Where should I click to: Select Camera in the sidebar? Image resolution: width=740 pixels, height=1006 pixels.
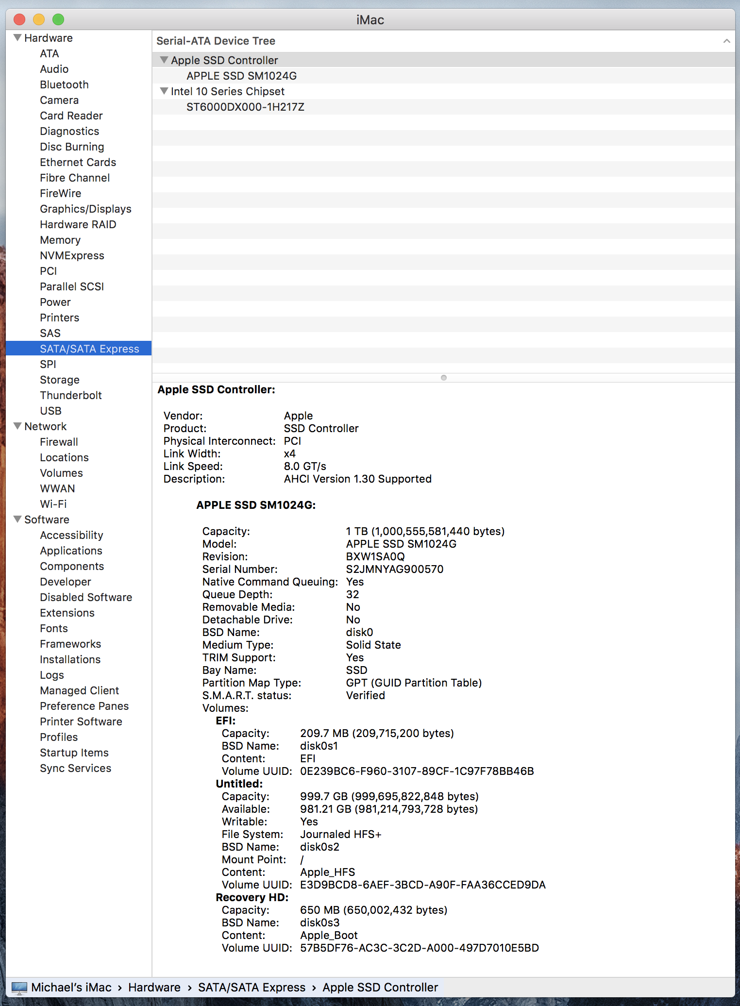[59, 100]
